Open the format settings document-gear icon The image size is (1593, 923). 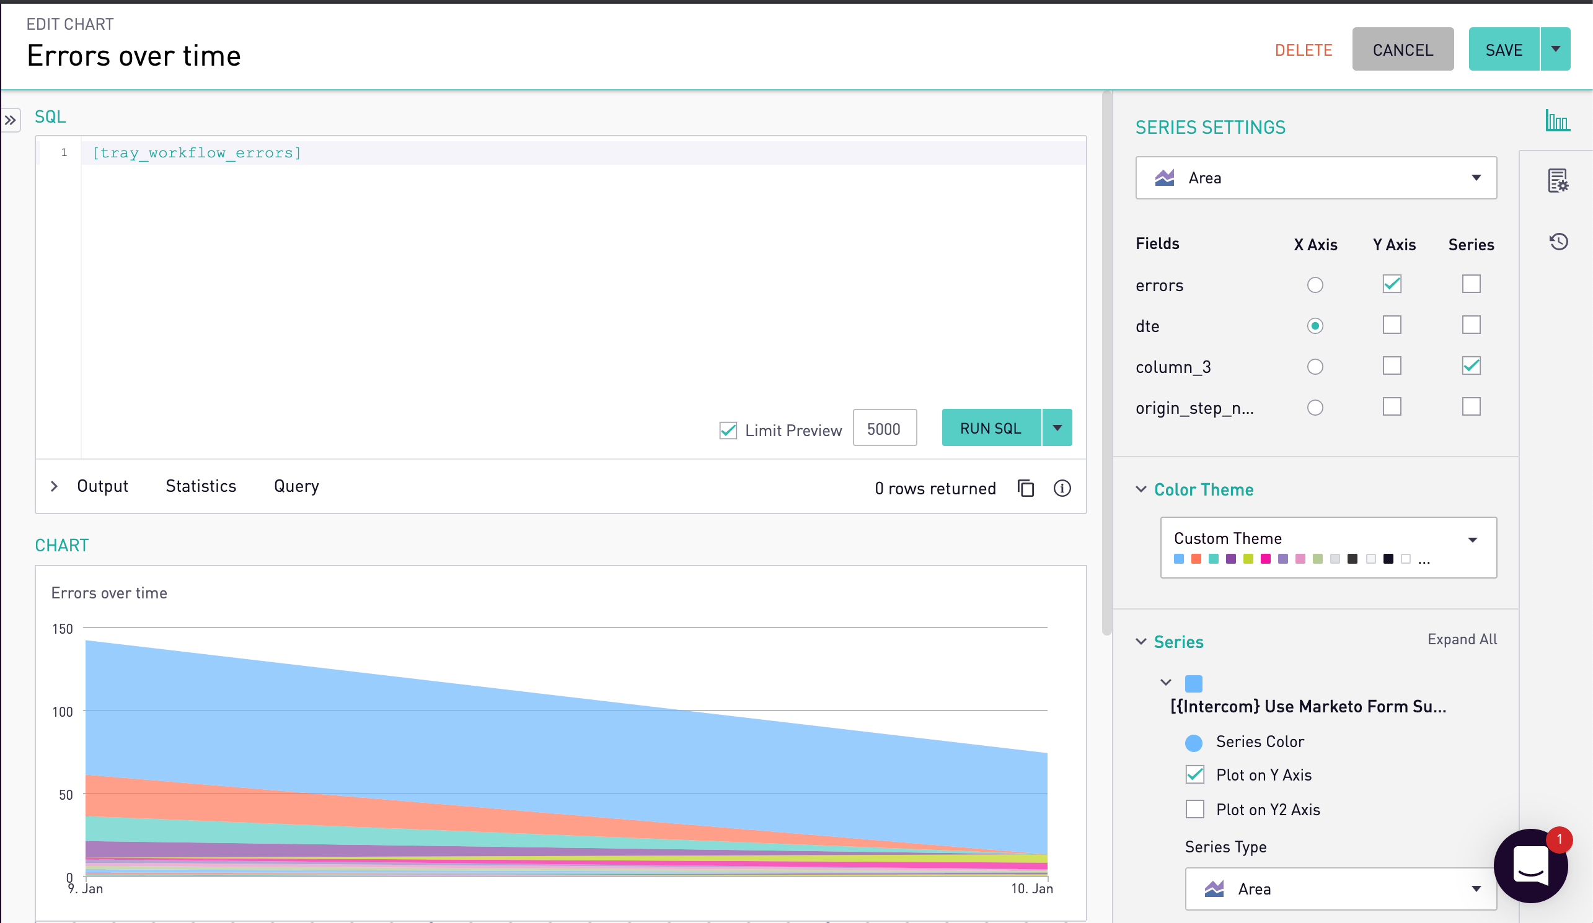click(x=1557, y=181)
